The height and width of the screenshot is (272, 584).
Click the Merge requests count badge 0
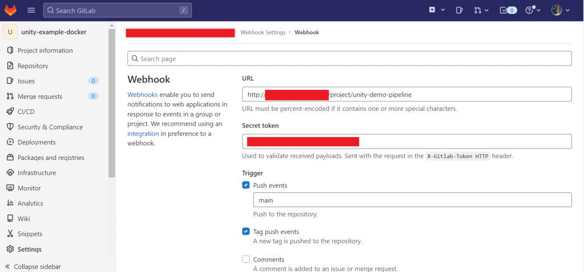pos(93,96)
